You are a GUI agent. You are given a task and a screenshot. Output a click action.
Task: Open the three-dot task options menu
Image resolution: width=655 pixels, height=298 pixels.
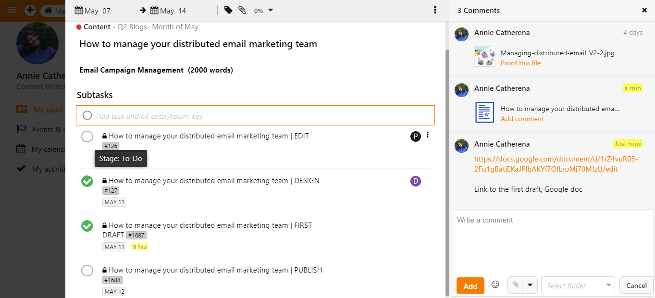[435, 10]
